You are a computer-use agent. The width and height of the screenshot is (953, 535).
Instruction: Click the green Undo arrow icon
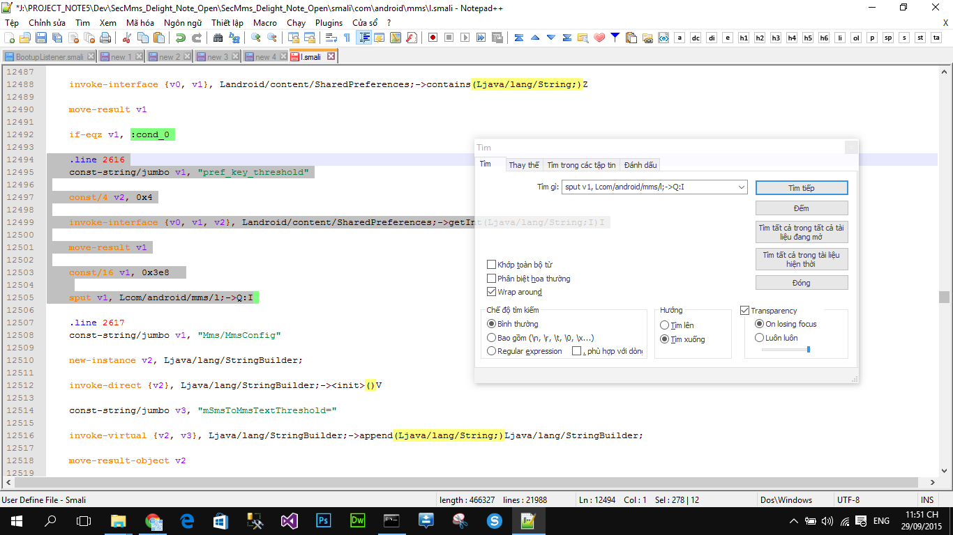click(181, 38)
